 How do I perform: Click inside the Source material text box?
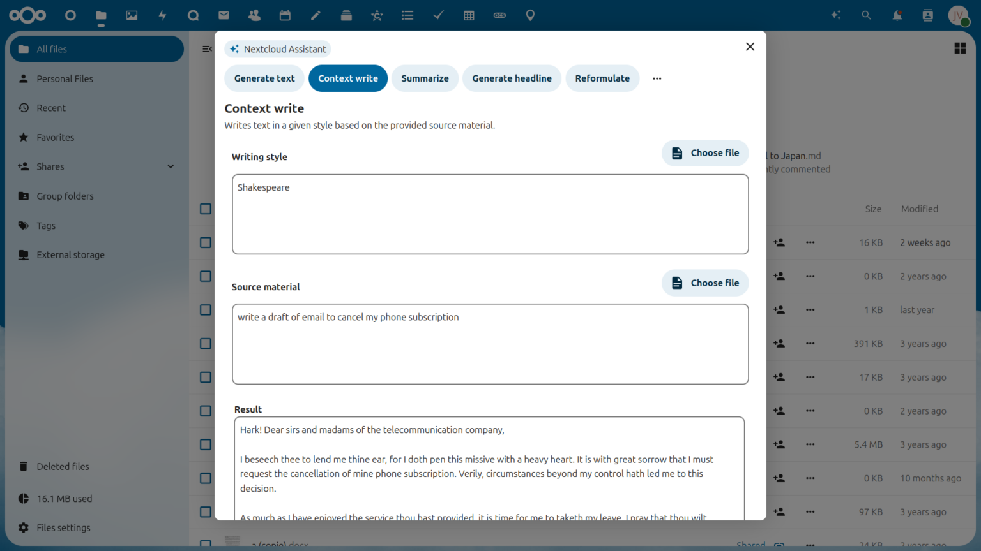point(490,344)
